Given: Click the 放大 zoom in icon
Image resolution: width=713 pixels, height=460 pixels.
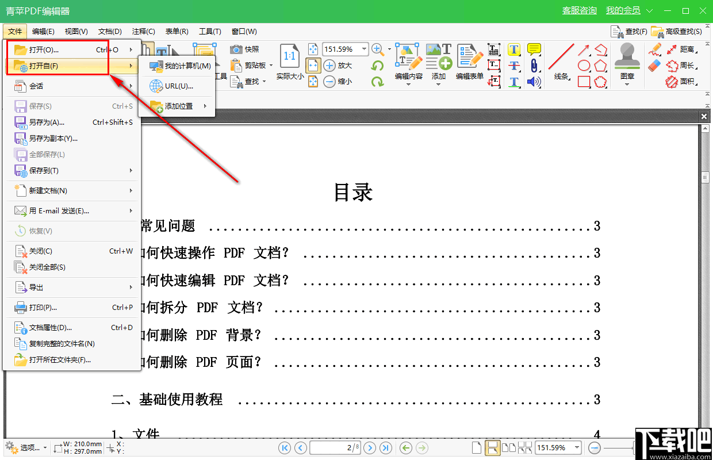Looking at the screenshot, I should [x=329, y=65].
